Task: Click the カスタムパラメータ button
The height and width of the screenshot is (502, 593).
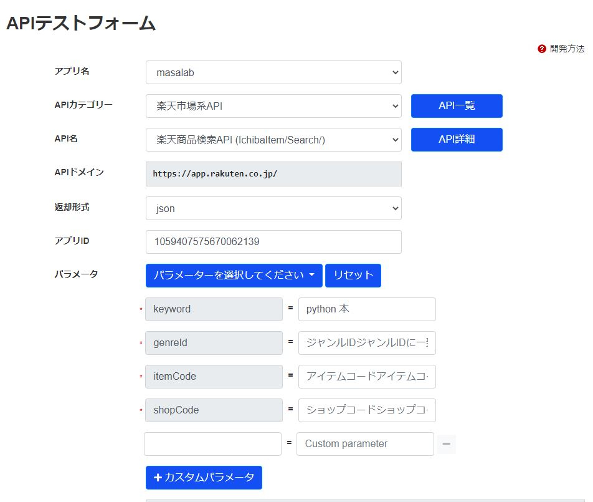Action: point(204,478)
